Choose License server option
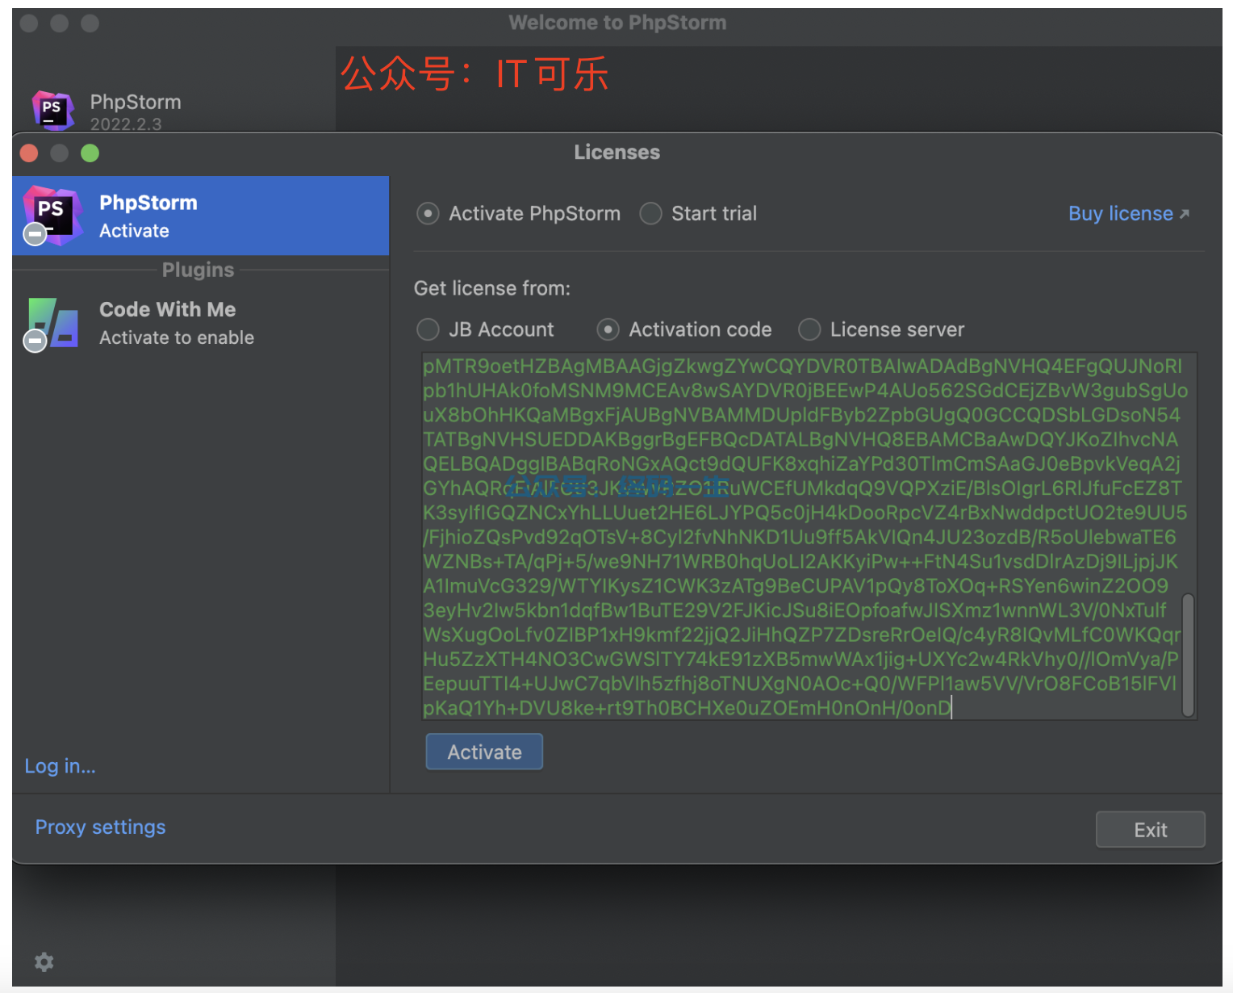Screen dimensions: 1233x993 pos(809,329)
